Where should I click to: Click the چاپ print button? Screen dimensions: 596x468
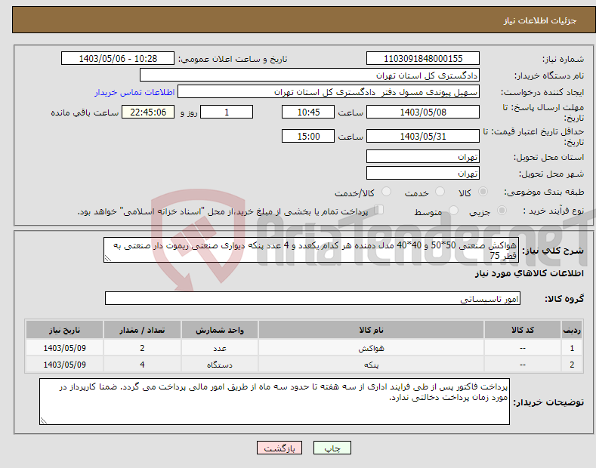tap(332, 448)
